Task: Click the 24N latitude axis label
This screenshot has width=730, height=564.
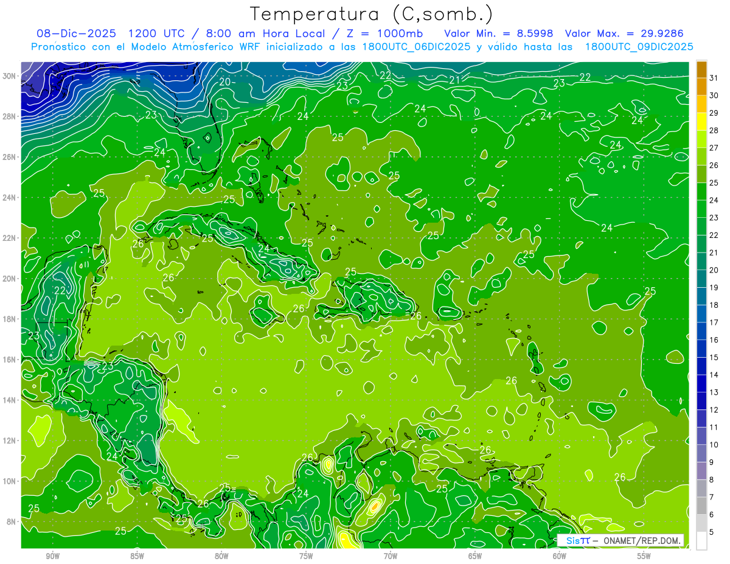Action: (x=10, y=198)
